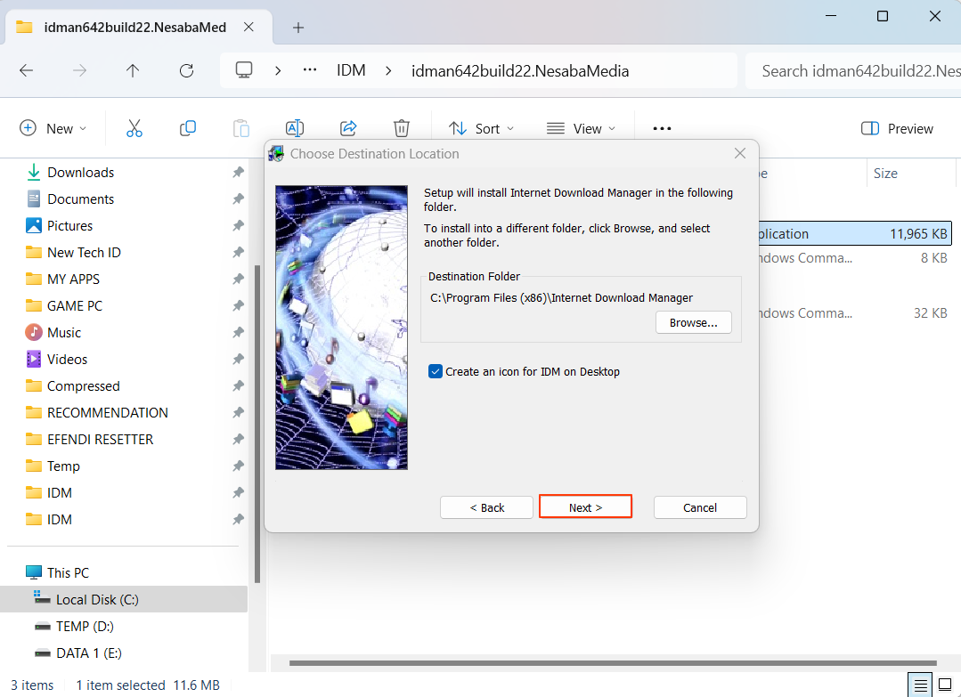Viewport: 961px width, 697px height.
Task: Click the Paste clipboard icon in File Explorer
Action: pos(241,128)
